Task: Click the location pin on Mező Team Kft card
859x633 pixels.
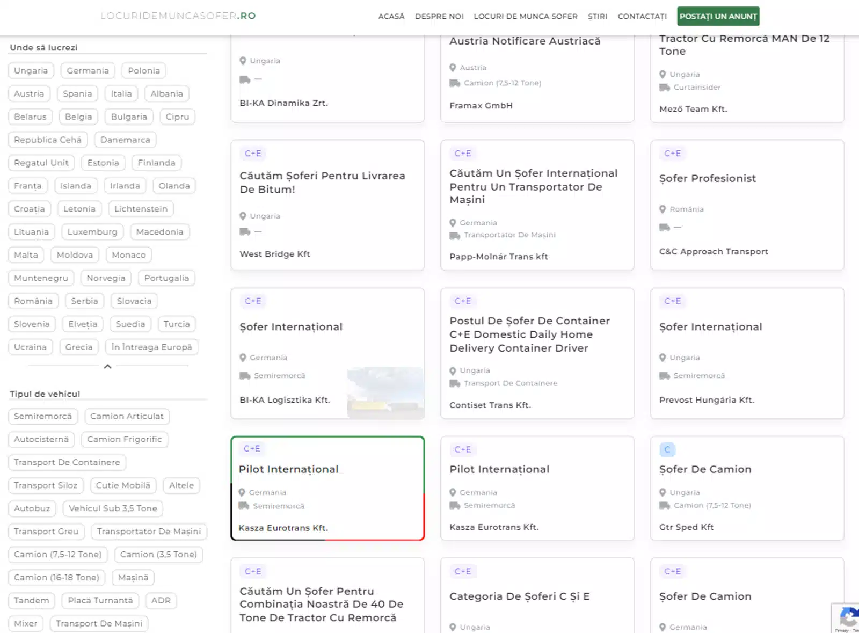Action: point(663,75)
